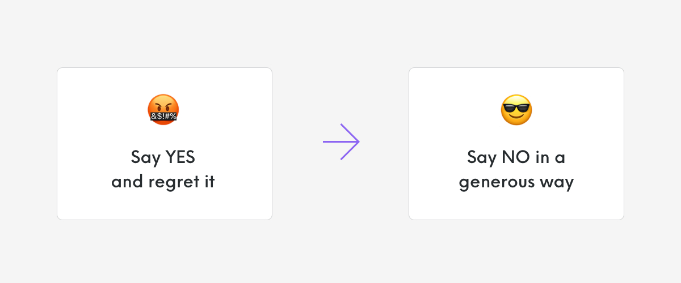Image resolution: width=681 pixels, height=283 pixels.
Task: Click the smiling mouth of the sunglasses emoji
Action: [516, 117]
